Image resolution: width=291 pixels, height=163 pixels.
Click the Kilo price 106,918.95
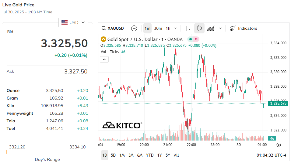coord(52,106)
